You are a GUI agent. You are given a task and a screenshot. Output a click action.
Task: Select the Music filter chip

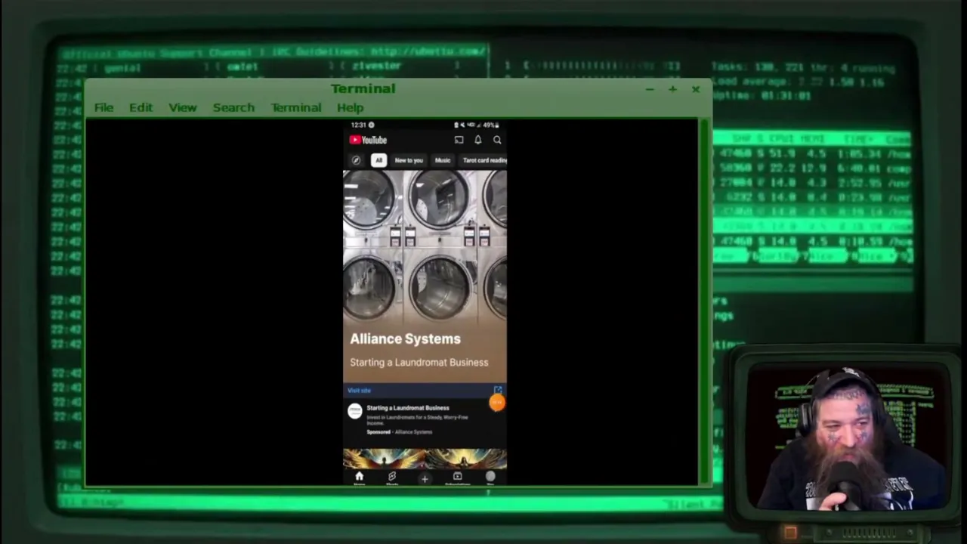pos(443,160)
